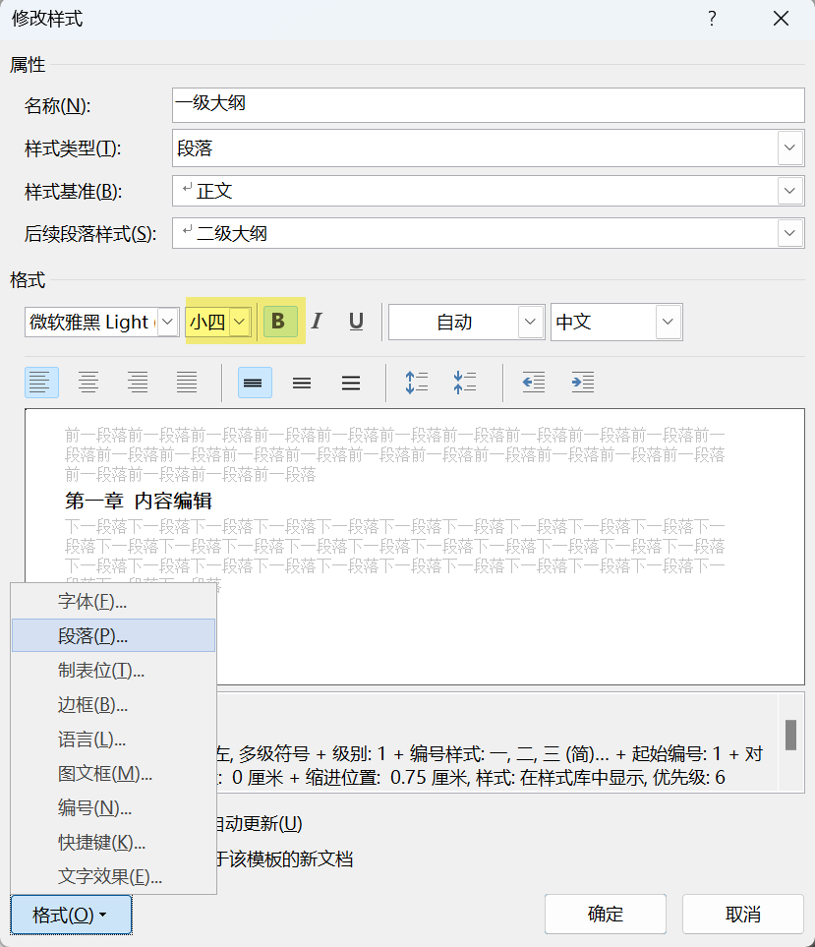Toggle Bold formatting button
Viewport: 815px width, 947px height.
(280, 322)
